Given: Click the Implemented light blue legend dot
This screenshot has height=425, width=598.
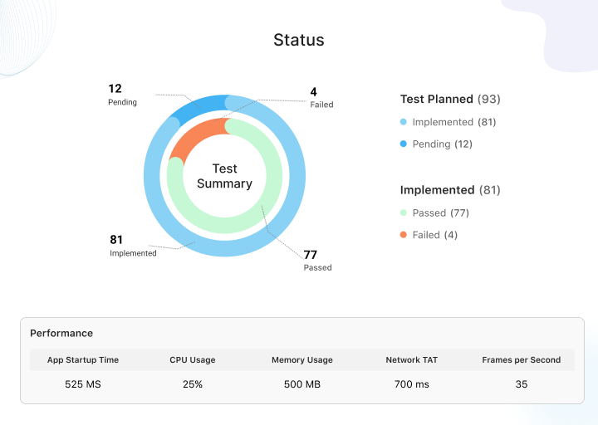Looking at the screenshot, I should tap(404, 122).
